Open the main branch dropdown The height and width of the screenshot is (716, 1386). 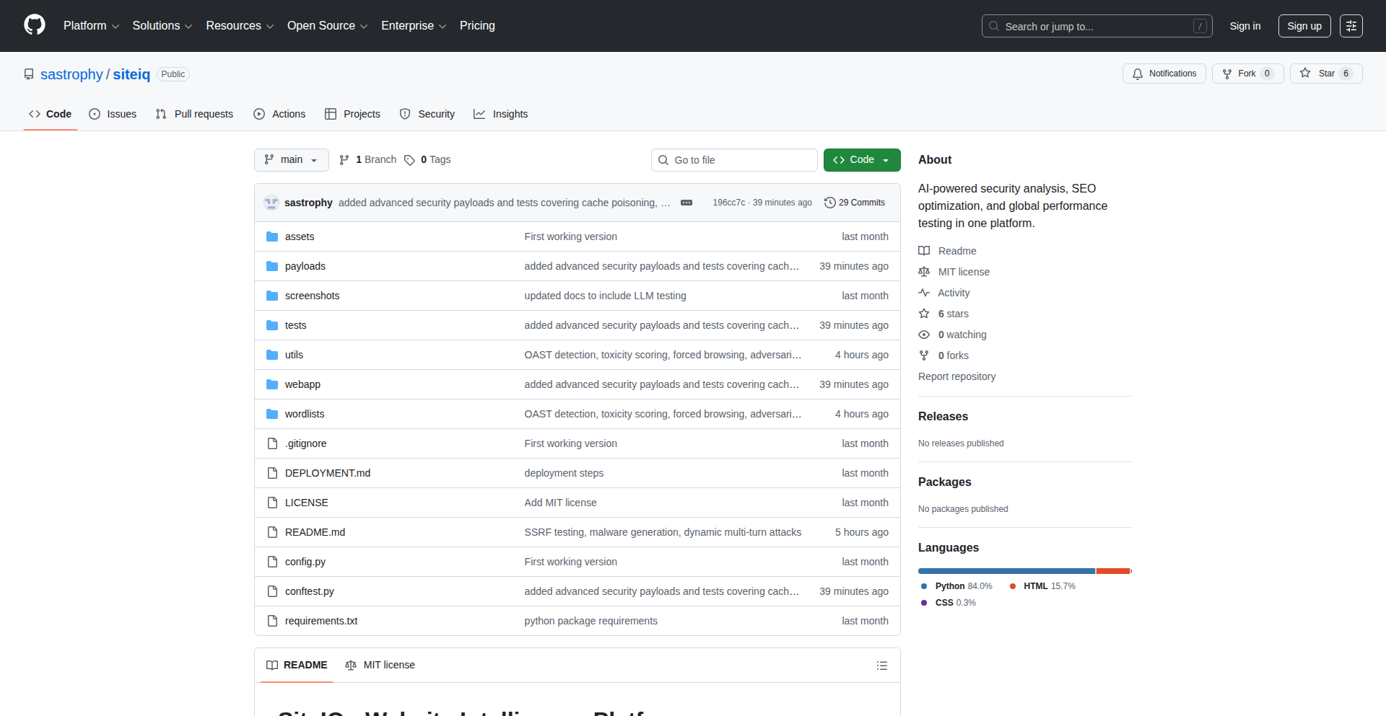click(x=291, y=160)
